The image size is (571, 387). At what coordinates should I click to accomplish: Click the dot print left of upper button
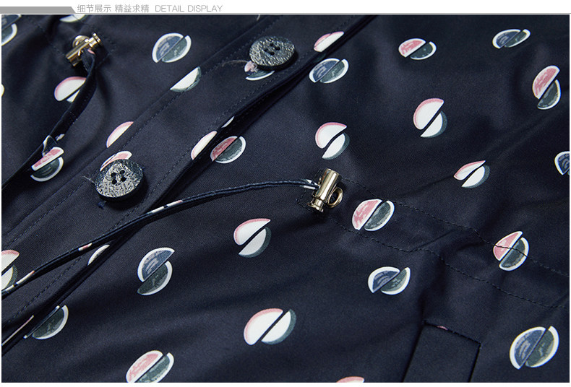[x=172, y=47]
